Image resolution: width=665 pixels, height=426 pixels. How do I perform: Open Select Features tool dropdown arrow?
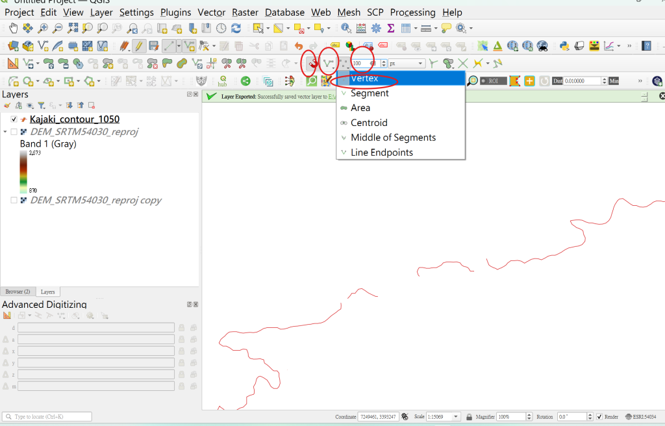[268, 29]
